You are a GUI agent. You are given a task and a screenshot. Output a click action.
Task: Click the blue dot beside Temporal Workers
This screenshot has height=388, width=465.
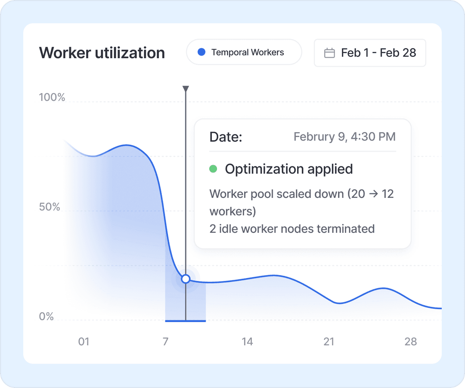click(201, 52)
